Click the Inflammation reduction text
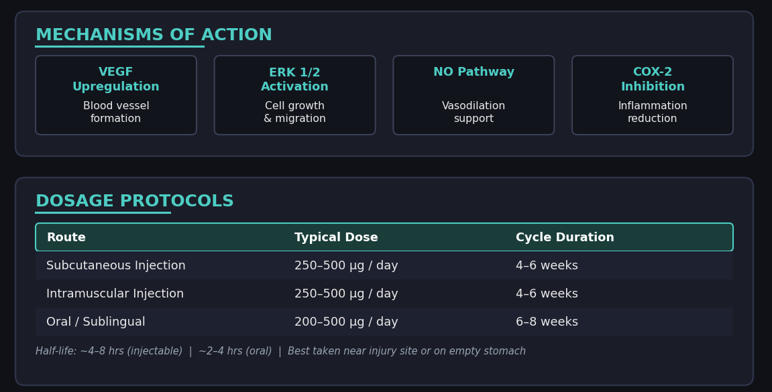Screen dimensions: 772x392 tap(652, 113)
